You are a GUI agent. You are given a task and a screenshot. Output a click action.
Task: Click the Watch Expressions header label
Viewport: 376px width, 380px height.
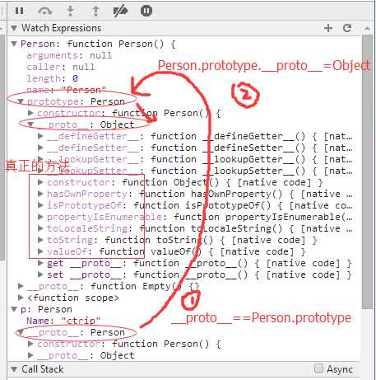(x=62, y=28)
